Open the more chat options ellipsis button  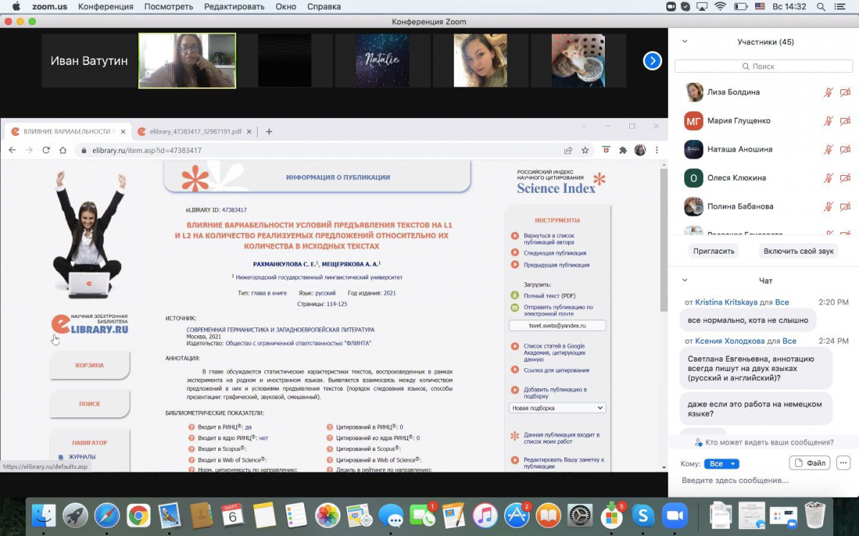[843, 463]
